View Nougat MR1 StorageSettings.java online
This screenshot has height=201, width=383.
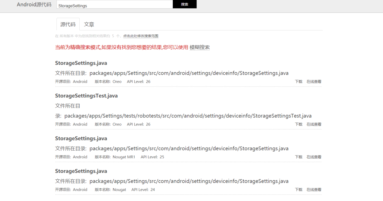pyautogui.click(x=314, y=157)
